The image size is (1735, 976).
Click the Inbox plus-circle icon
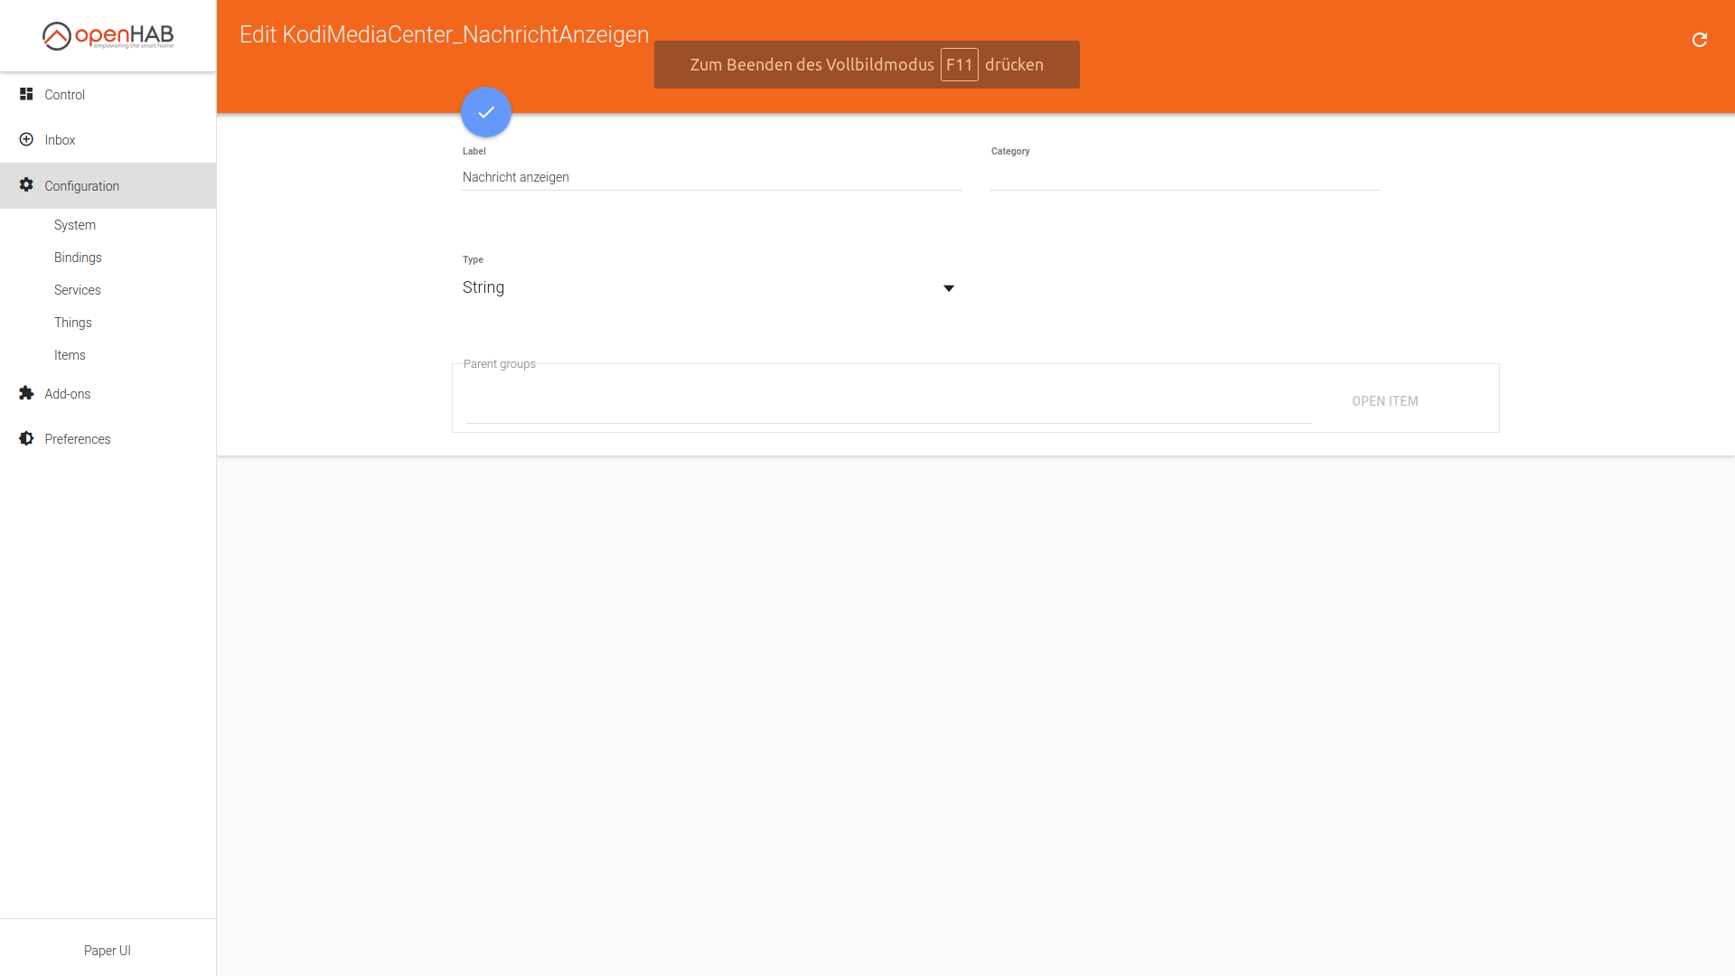click(x=26, y=139)
